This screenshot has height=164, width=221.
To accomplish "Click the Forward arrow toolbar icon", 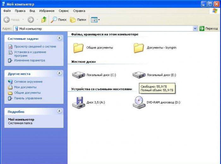I will pos(31,20).
